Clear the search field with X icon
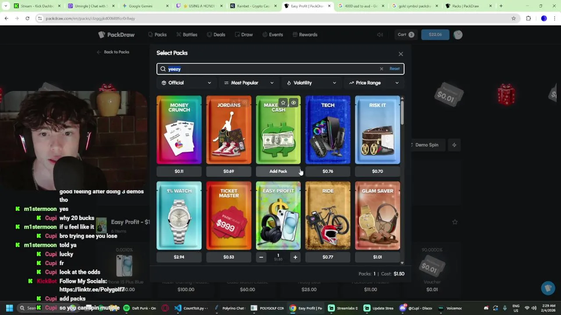The height and width of the screenshot is (315, 561). (381, 69)
